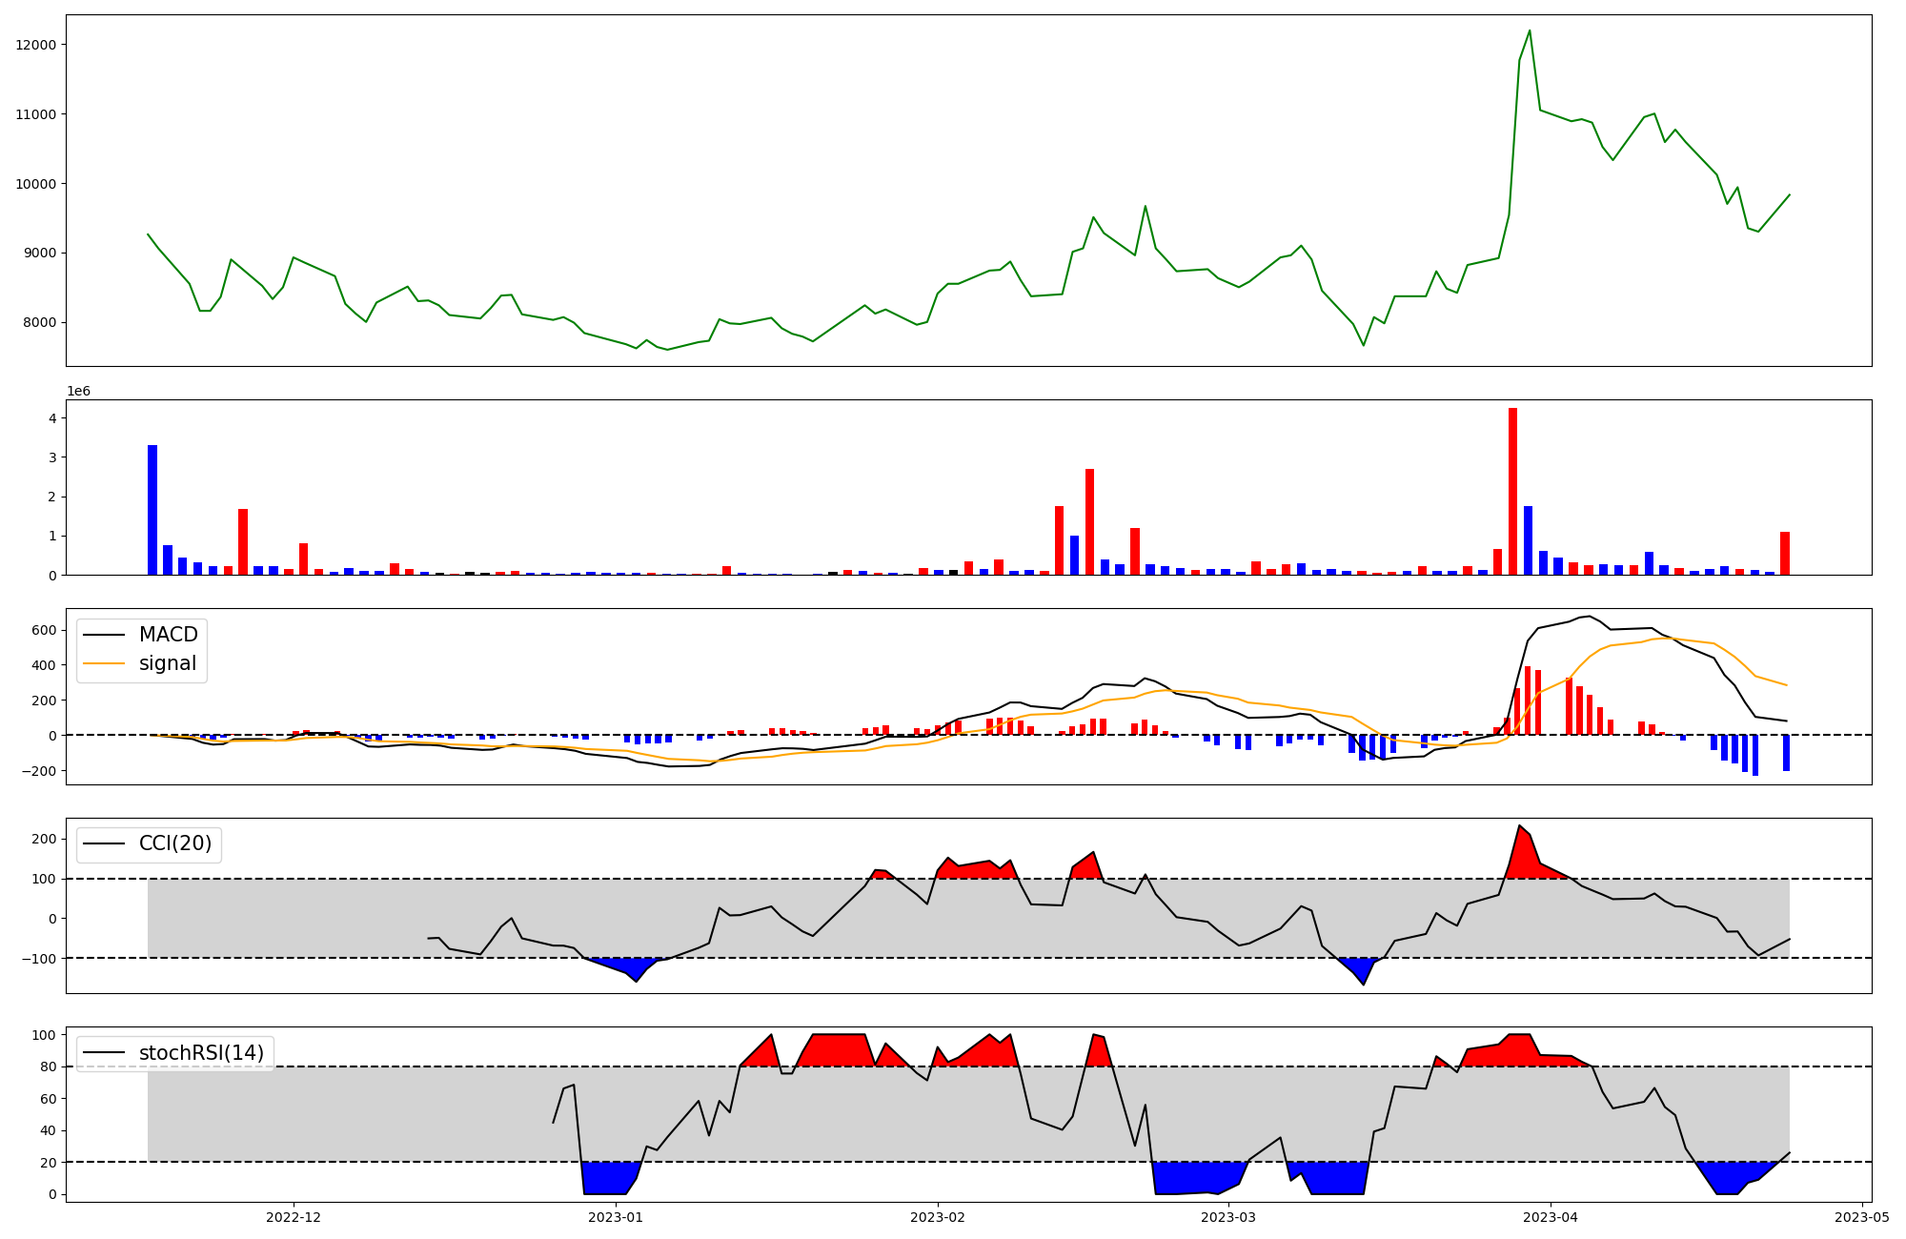Click the 2023-02 date tick label
This screenshot has height=1239, width=1906.
[x=938, y=1217]
